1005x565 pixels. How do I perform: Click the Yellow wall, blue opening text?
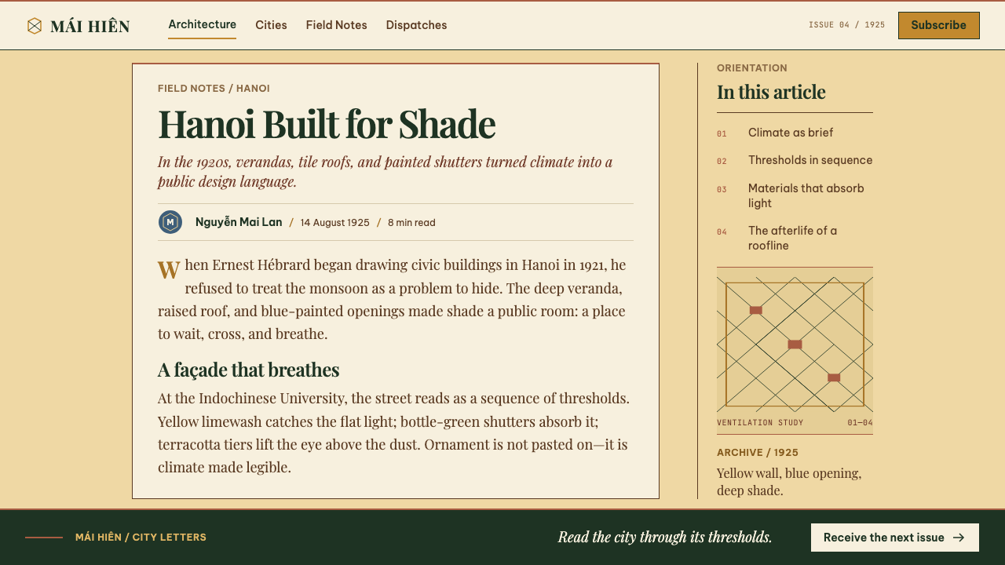789,482
